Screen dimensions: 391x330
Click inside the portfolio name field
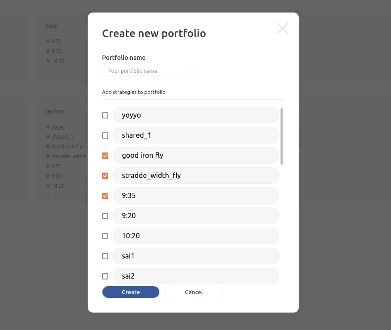click(x=148, y=71)
